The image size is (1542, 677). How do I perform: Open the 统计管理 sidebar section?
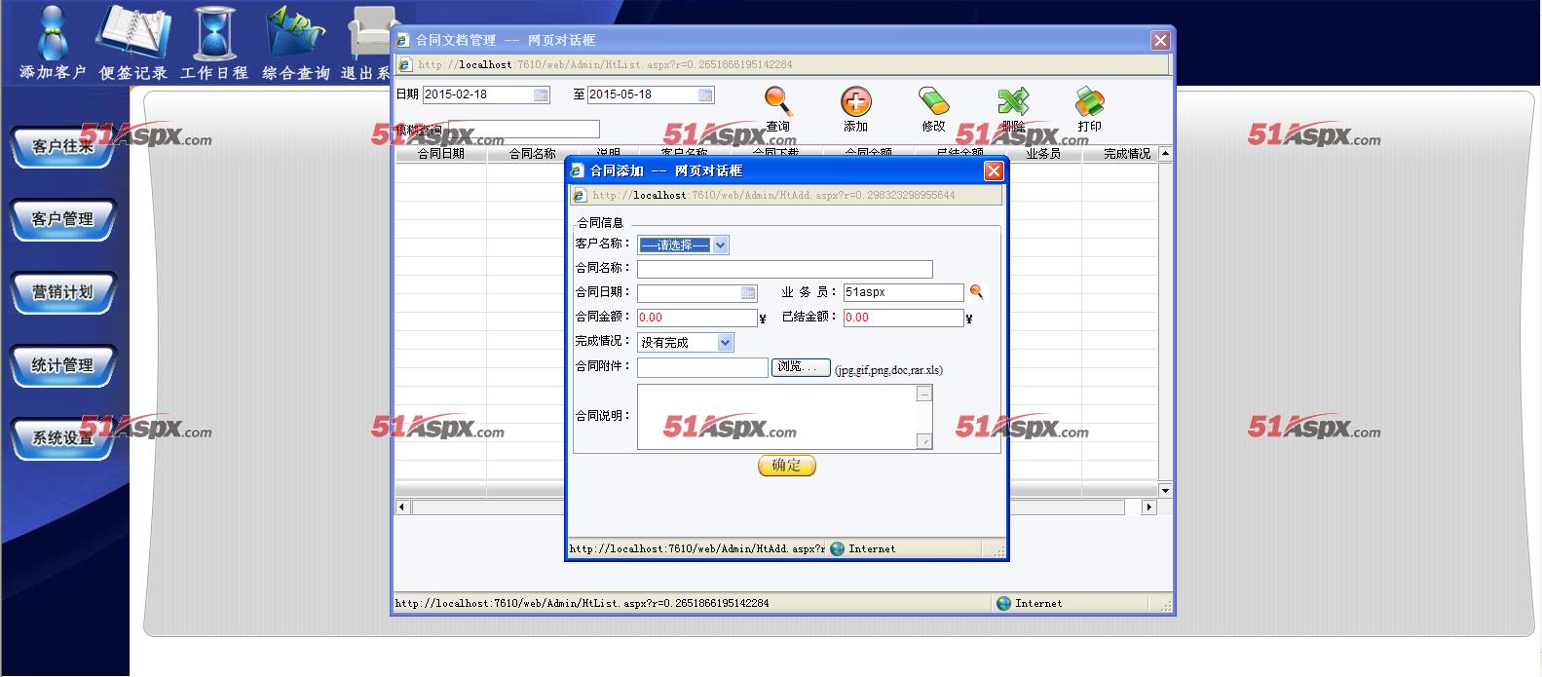63,366
